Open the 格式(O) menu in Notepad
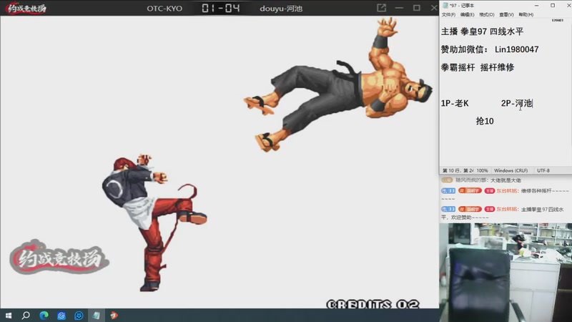The image size is (572, 322). tap(487, 14)
